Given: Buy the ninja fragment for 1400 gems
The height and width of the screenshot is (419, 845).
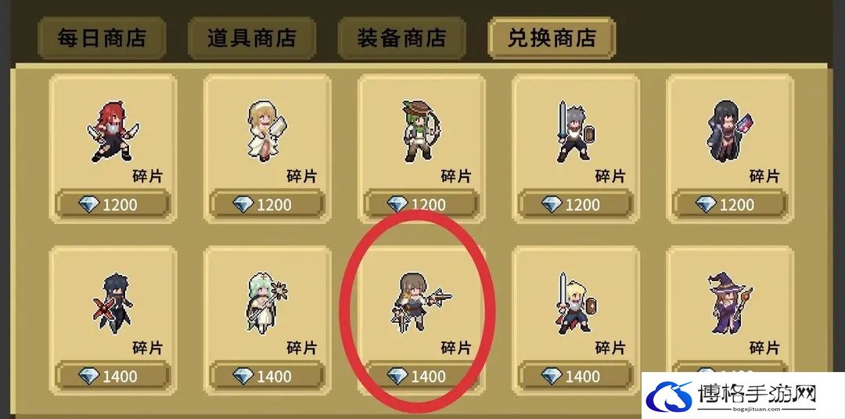Looking at the screenshot, I should (x=113, y=376).
